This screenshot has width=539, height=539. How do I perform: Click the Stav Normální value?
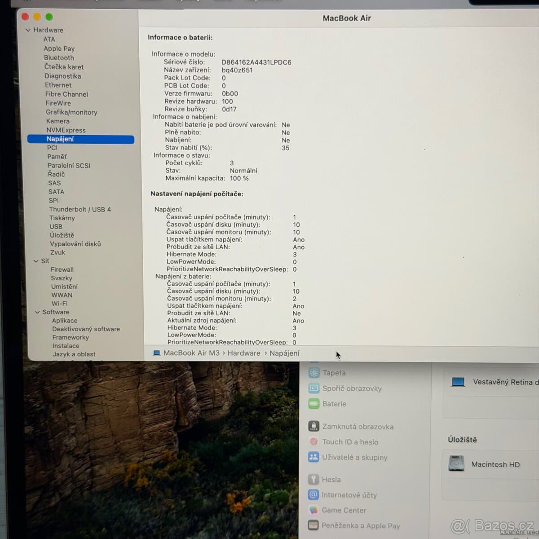coord(243,171)
